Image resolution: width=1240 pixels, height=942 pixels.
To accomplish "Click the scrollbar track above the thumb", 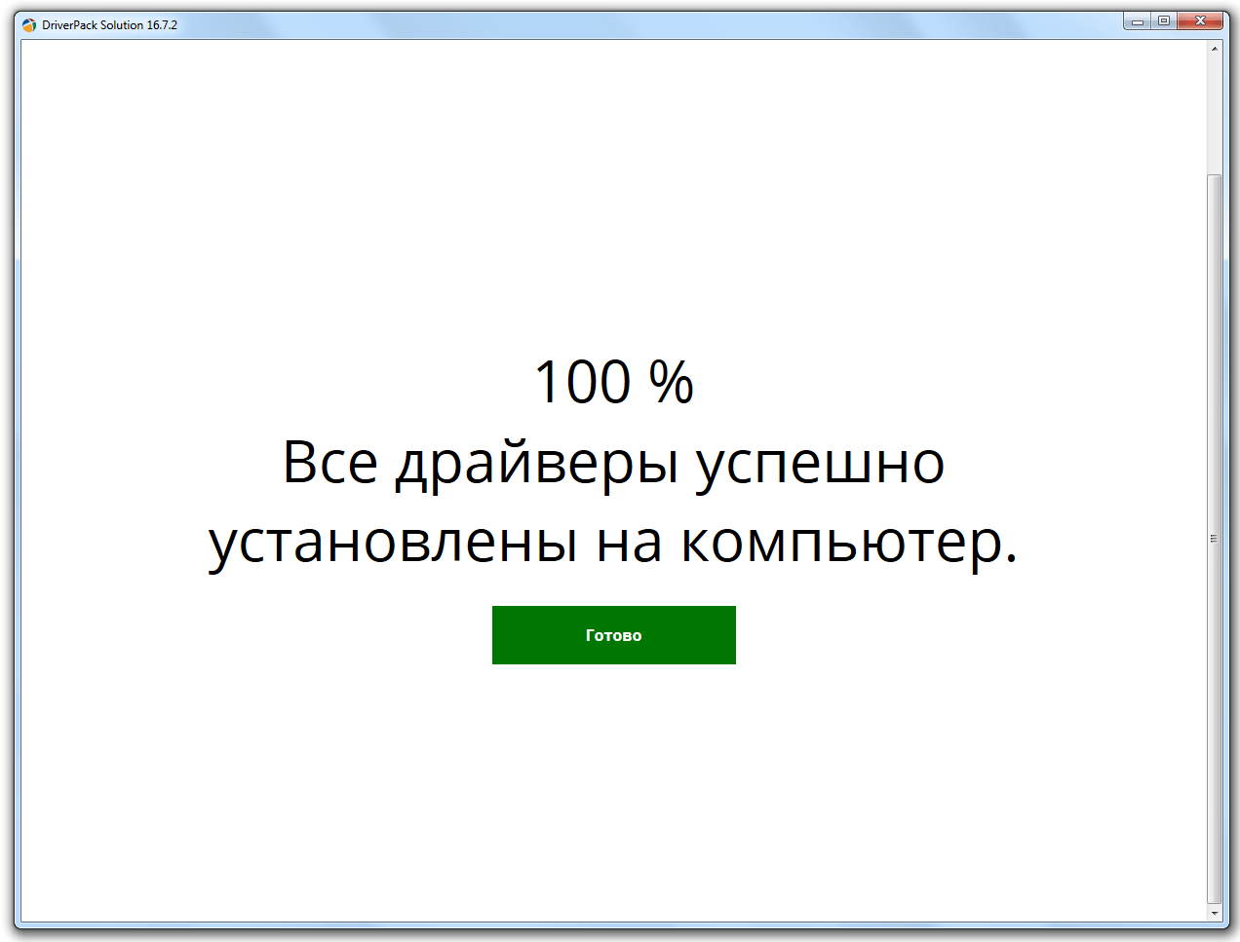I will click(x=1214, y=112).
